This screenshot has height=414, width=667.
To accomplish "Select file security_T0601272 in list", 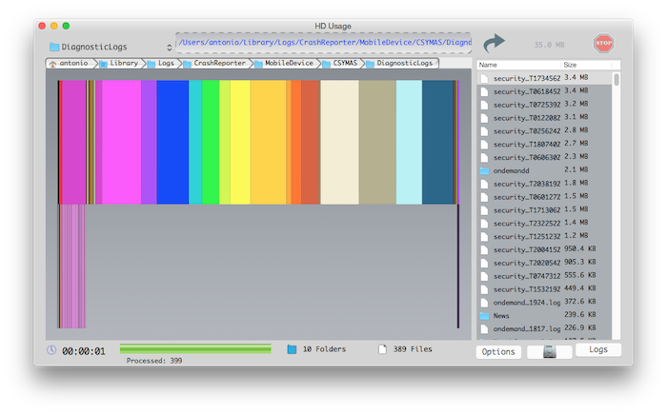I will pyautogui.click(x=544, y=197).
